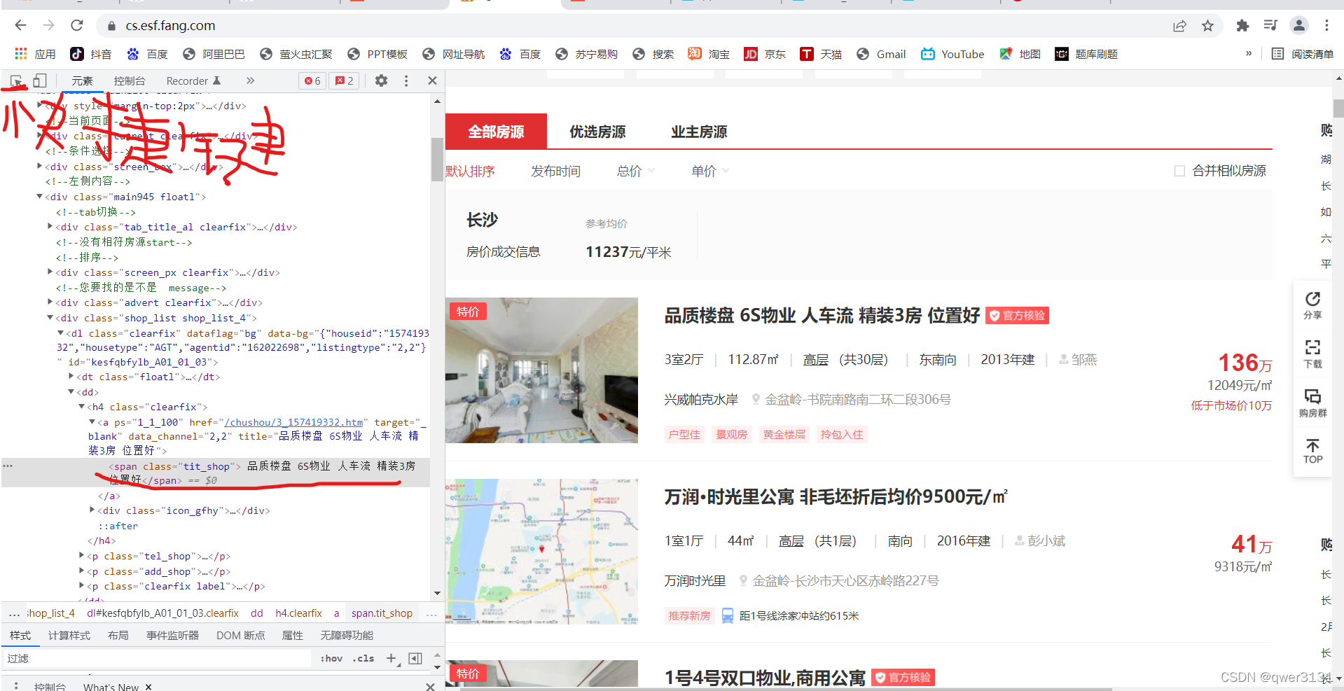Open the user profile avatar
1344x691 pixels.
pos(1299,26)
